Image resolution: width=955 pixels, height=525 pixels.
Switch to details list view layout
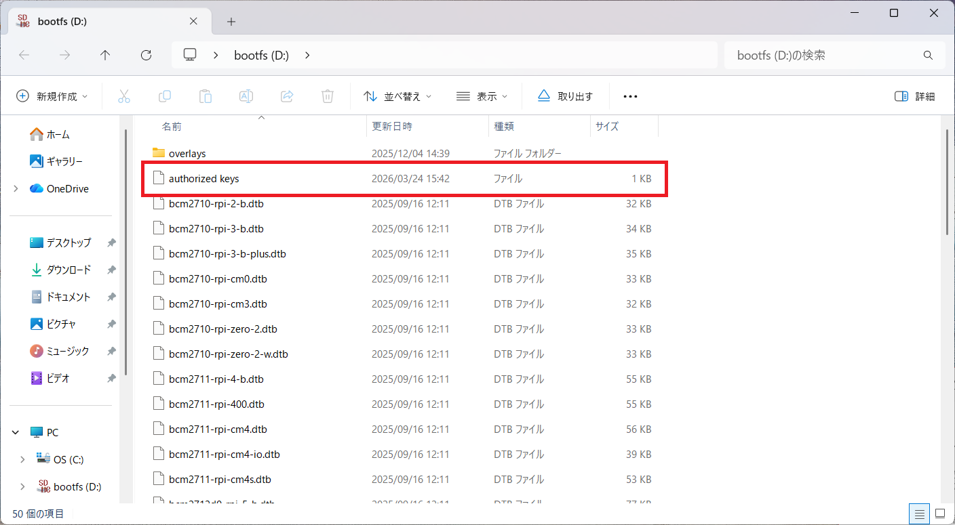919,513
